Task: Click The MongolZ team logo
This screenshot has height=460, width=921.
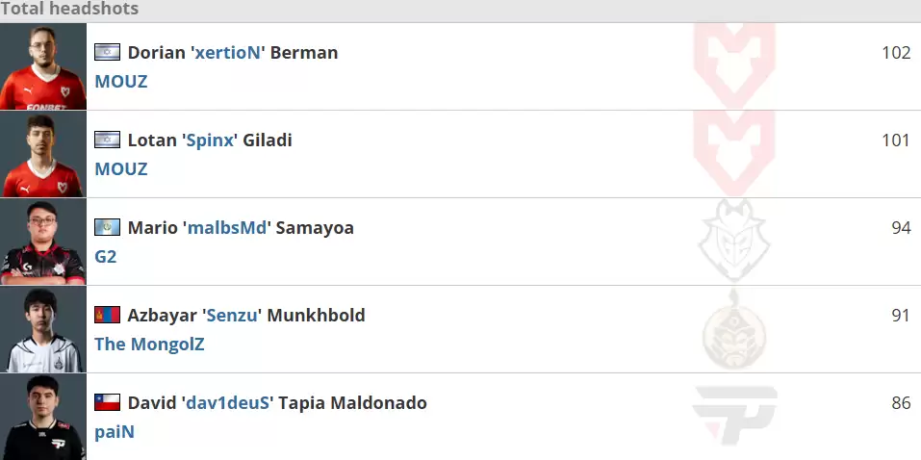Action: (x=733, y=329)
